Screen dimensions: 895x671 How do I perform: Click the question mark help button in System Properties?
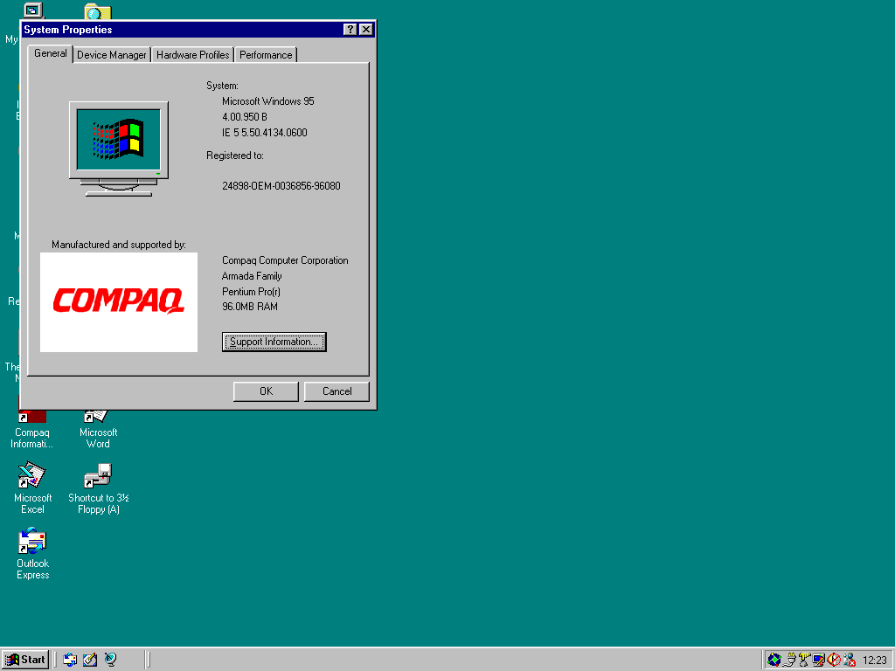[x=350, y=30]
